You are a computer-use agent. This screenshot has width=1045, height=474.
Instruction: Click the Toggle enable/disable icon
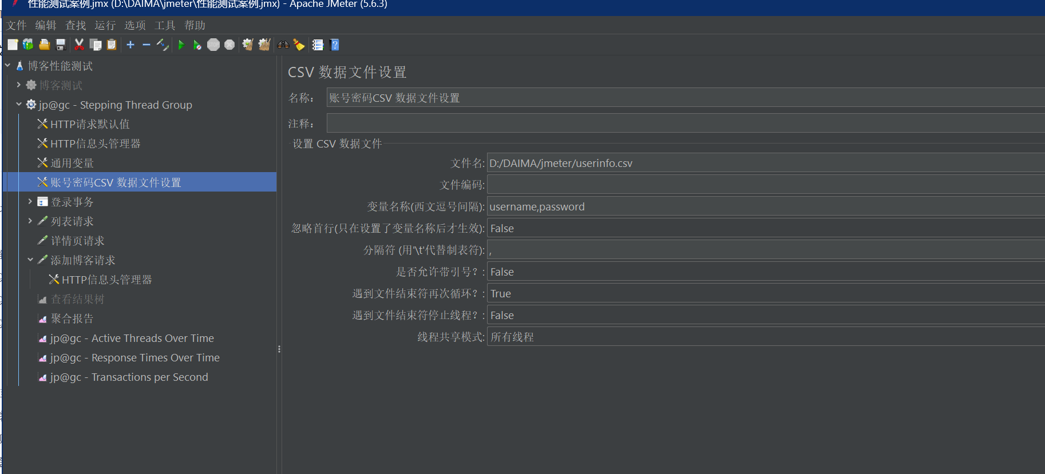pyautogui.click(x=163, y=45)
